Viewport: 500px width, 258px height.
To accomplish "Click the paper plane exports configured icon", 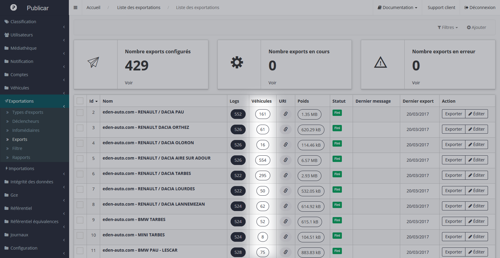I will pyautogui.click(x=93, y=62).
